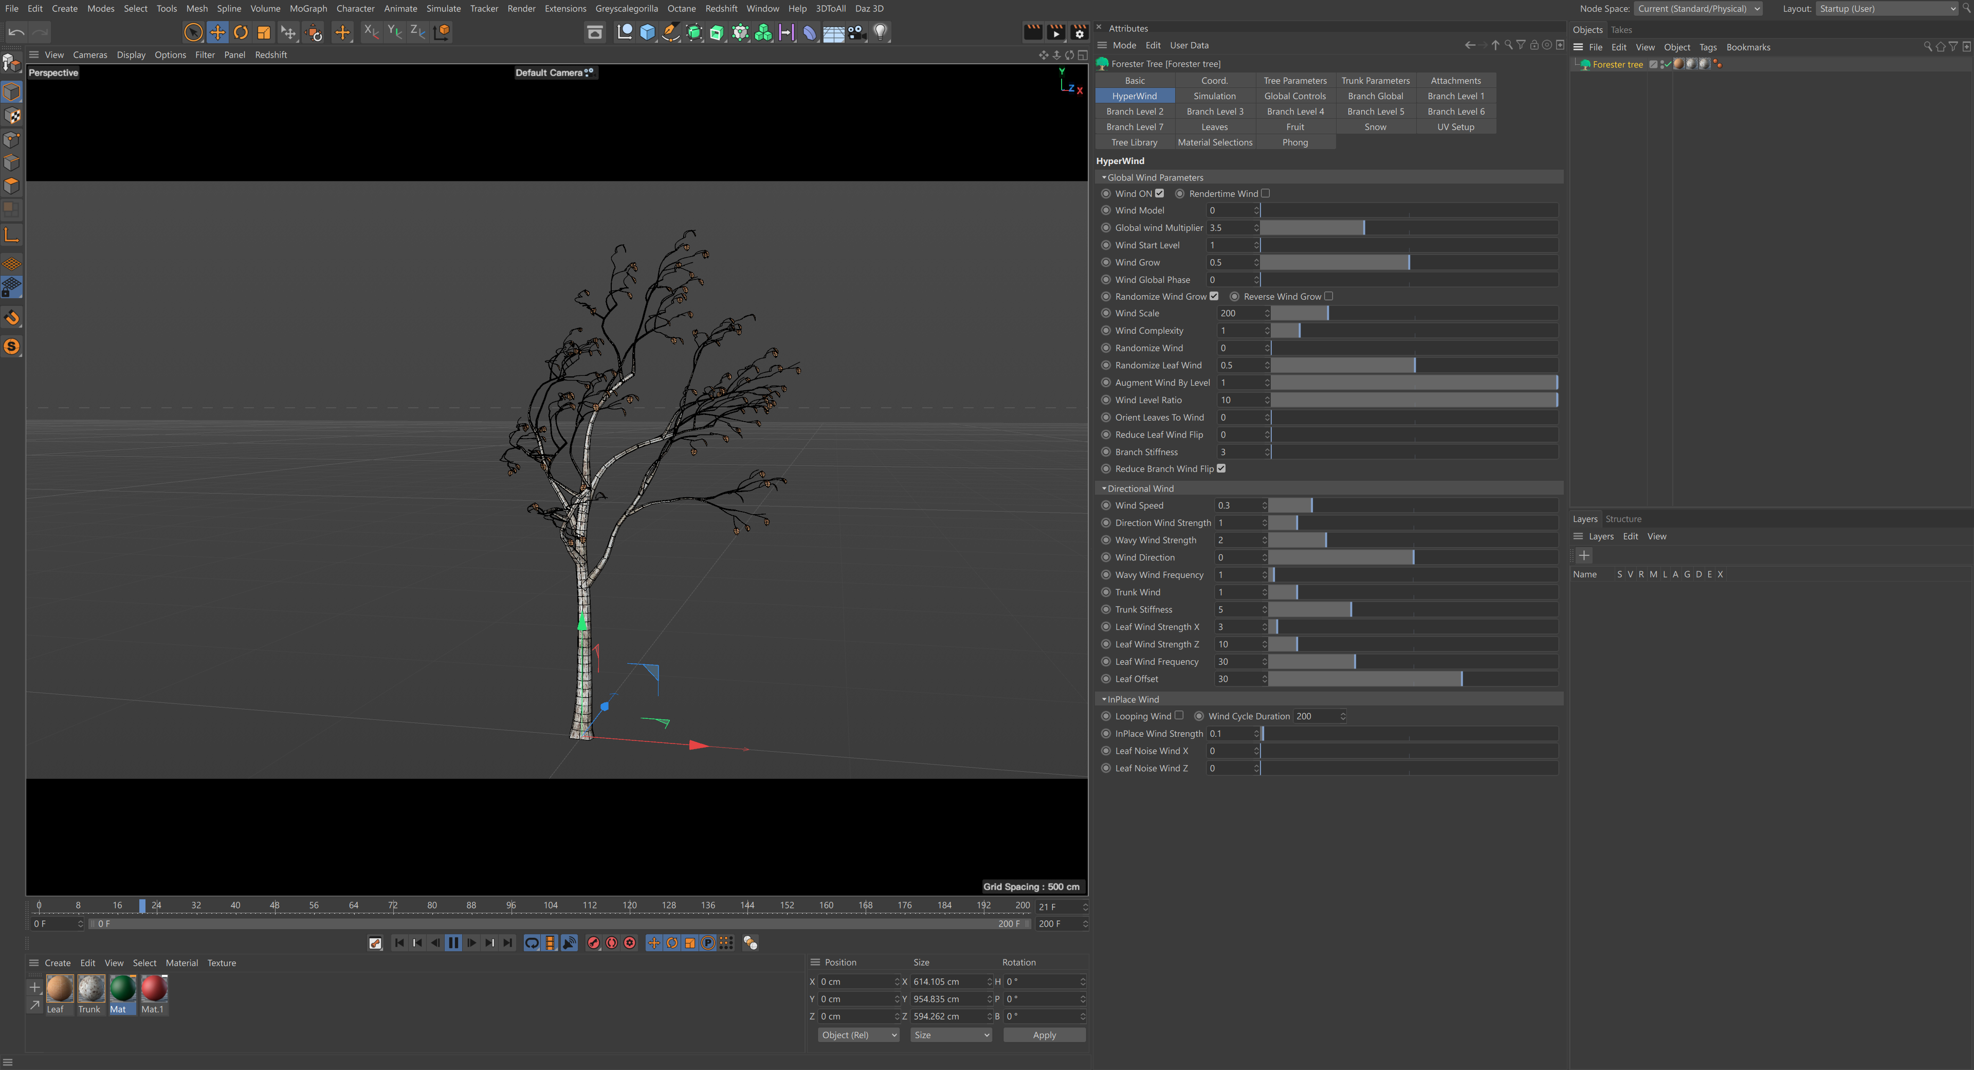Open the Leaves tab

click(x=1215, y=126)
